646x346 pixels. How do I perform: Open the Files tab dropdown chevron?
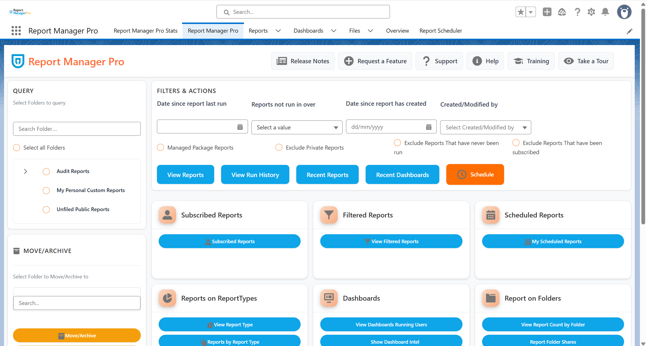370,31
